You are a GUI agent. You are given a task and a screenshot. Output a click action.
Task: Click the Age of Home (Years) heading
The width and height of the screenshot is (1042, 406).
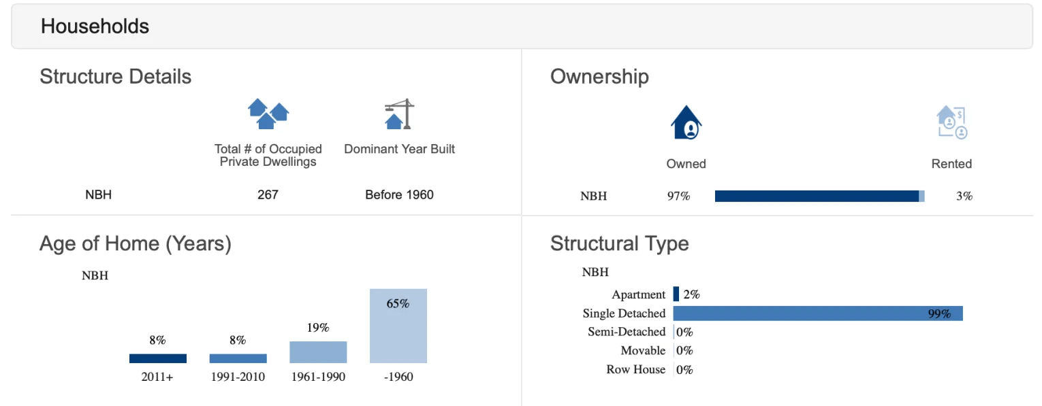coord(136,243)
